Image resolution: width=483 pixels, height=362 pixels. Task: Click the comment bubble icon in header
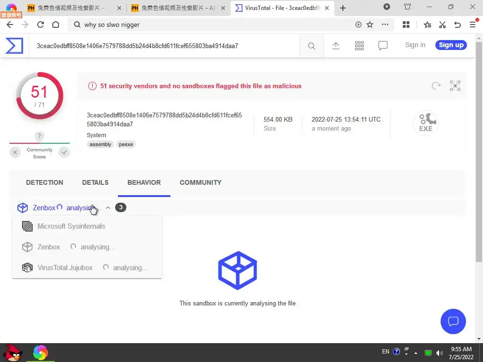click(x=383, y=46)
